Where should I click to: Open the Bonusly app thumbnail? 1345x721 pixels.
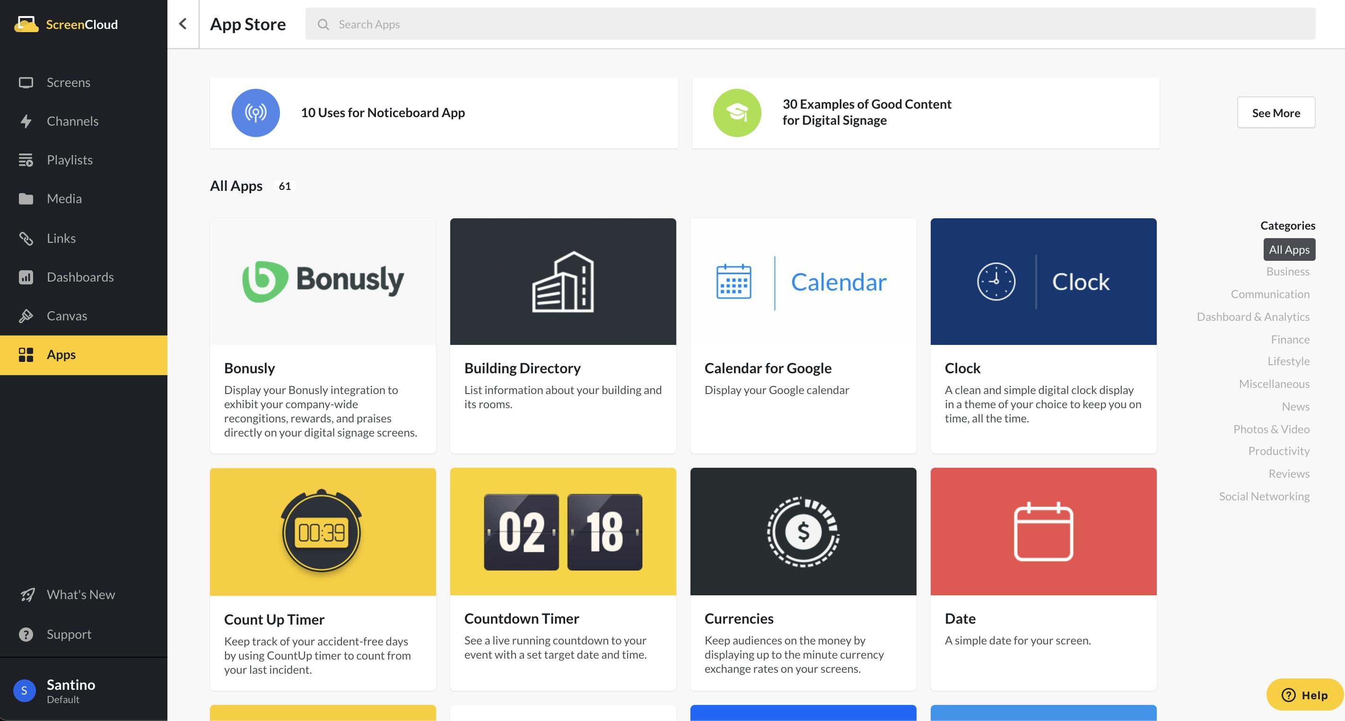pos(323,281)
